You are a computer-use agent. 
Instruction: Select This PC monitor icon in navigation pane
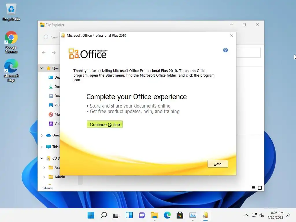tap(49, 147)
